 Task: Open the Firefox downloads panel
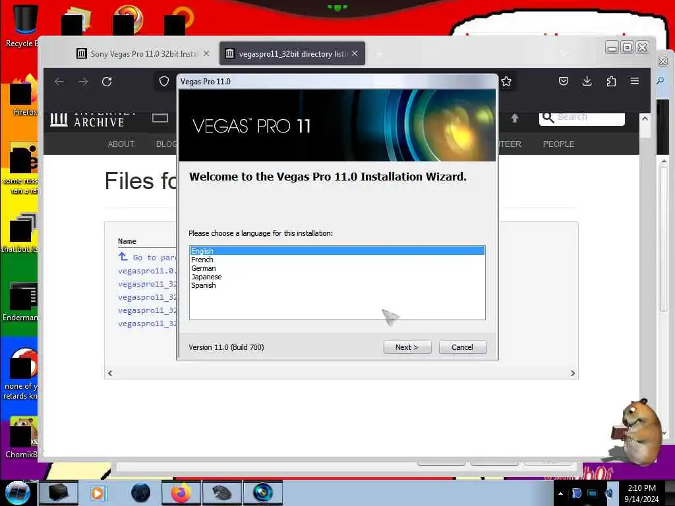587,81
